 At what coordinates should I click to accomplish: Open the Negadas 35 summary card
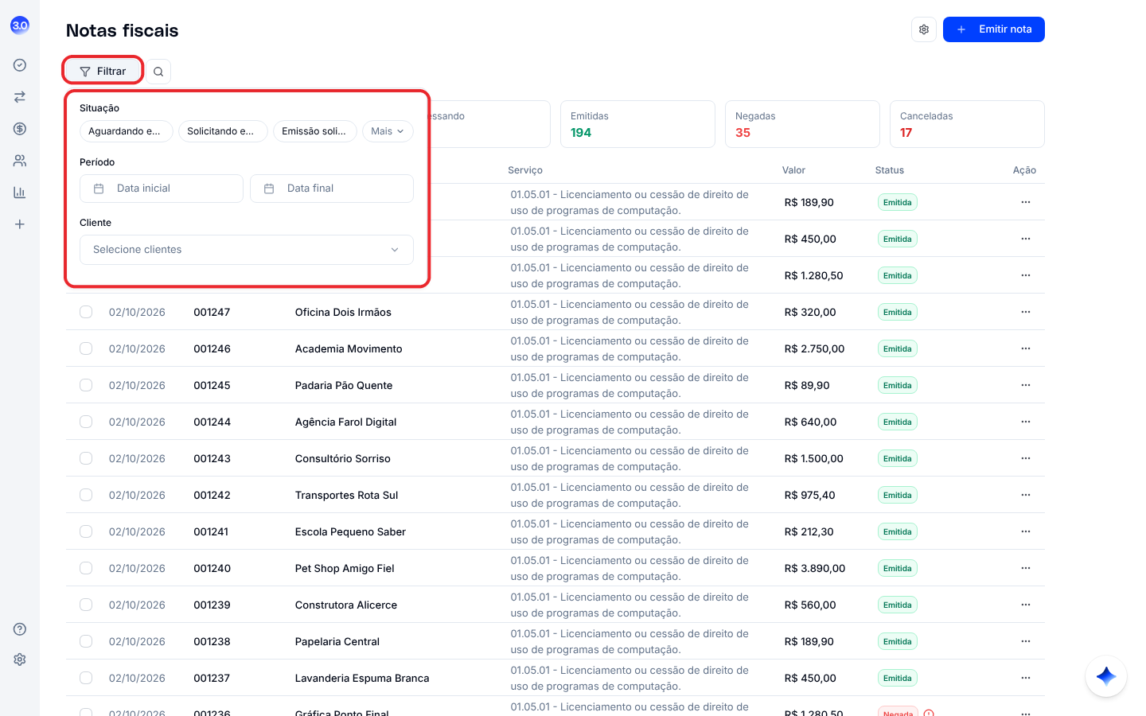click(802, 124)
